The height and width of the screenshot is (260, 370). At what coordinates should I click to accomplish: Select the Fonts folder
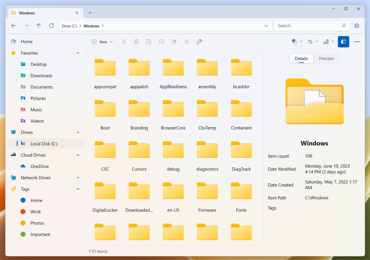point(241,198)
